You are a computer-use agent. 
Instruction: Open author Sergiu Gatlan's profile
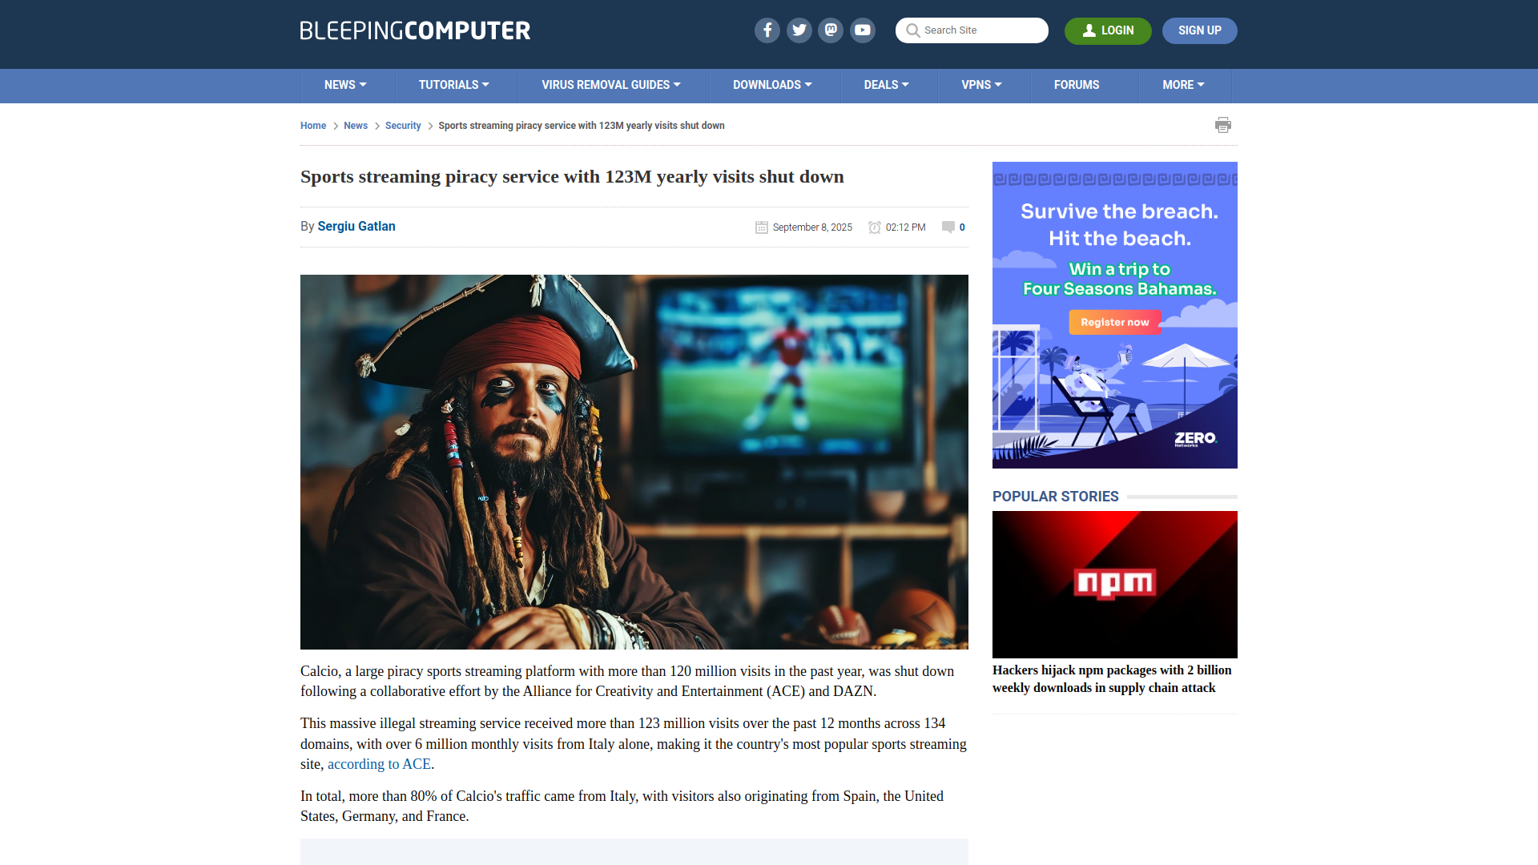click(356, 227)
